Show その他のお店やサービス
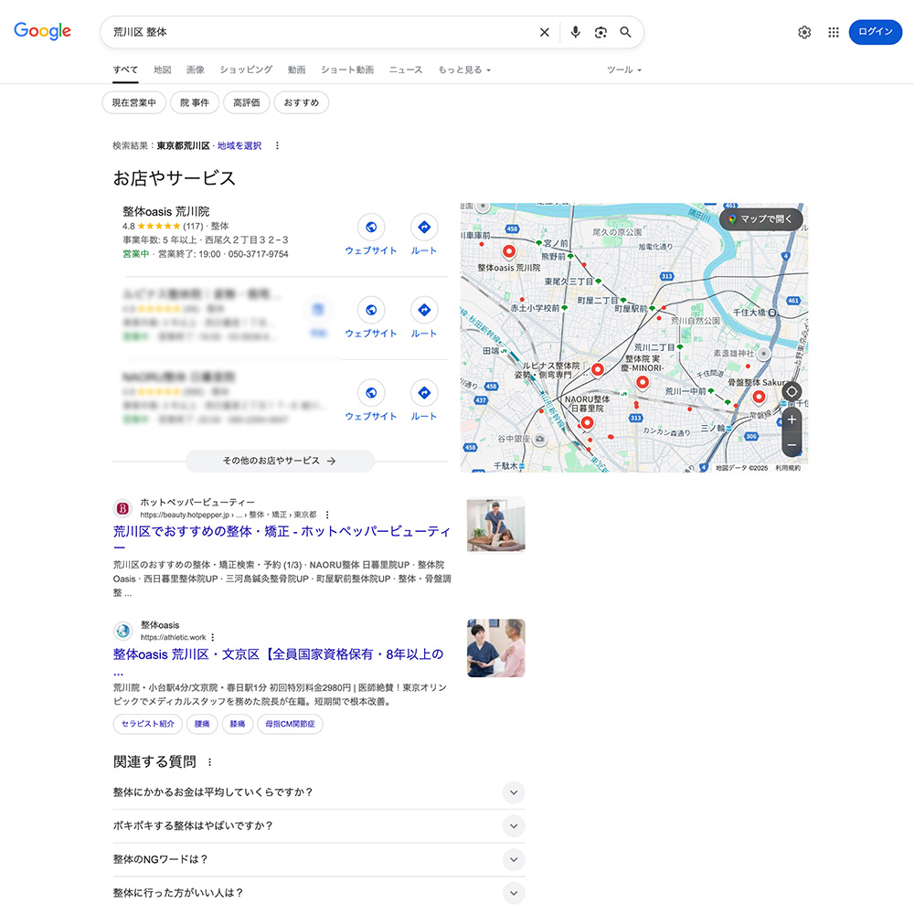 click(280, 461)
